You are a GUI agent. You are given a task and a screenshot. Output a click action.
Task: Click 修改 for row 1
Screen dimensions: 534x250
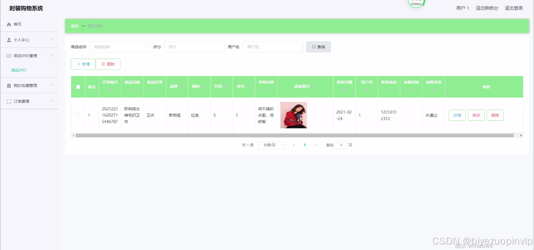(476, 115)
